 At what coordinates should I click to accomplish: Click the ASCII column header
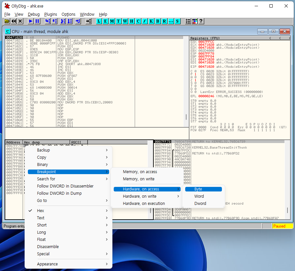tap(79, 142)
